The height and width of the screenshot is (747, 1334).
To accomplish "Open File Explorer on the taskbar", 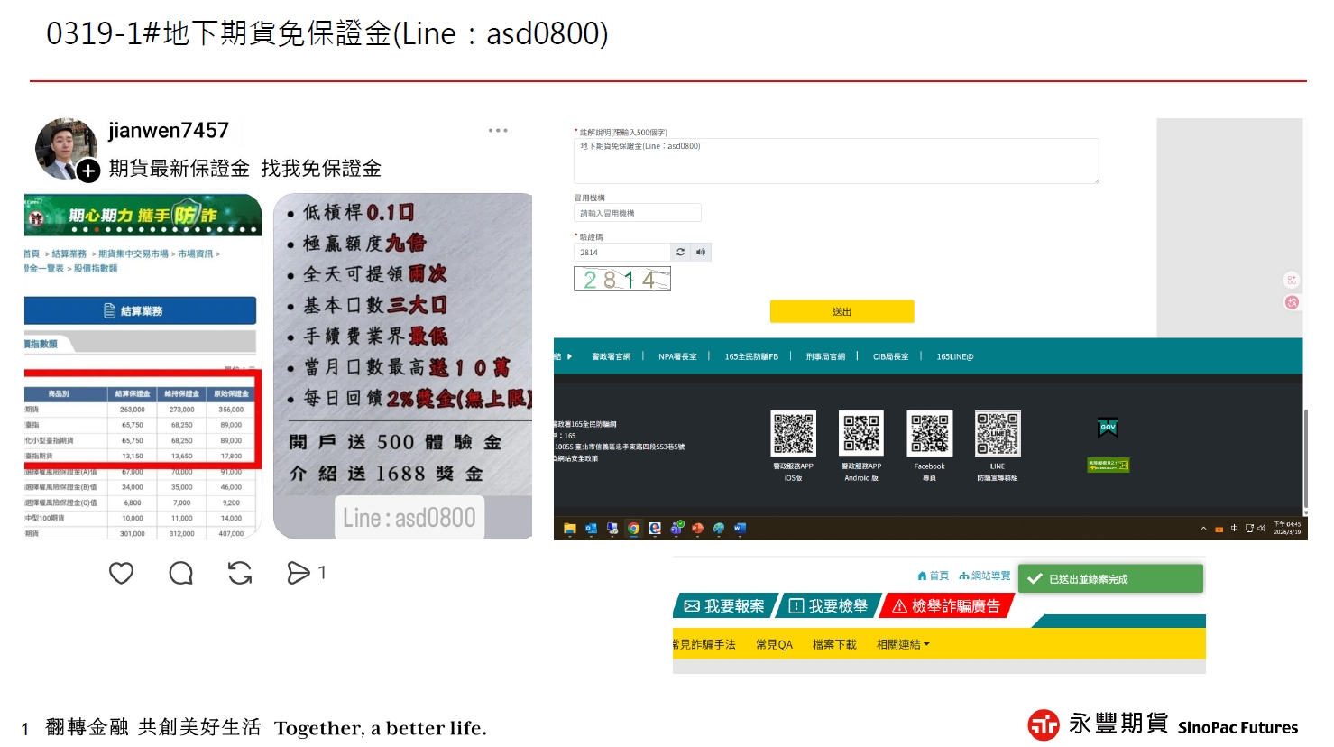I will point(569,529).
